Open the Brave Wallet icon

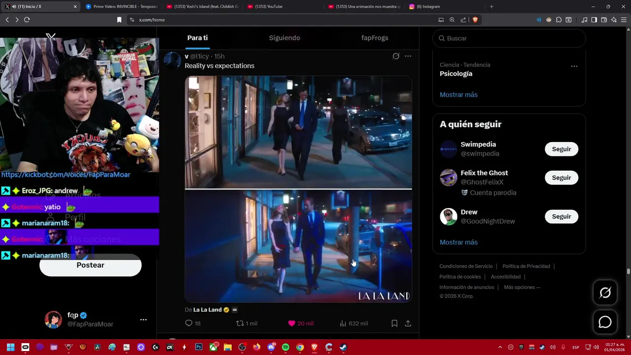pos(604,20)
